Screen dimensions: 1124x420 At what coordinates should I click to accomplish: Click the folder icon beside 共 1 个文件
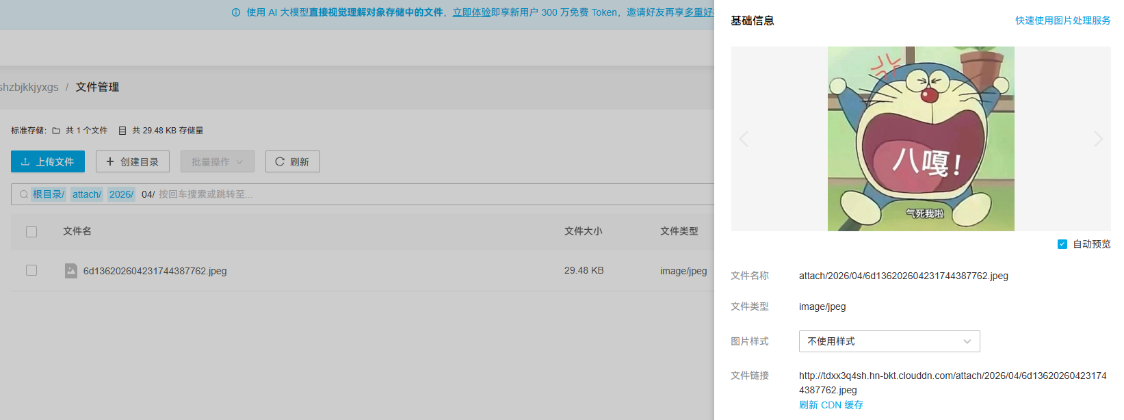click(x=56, y=131)
